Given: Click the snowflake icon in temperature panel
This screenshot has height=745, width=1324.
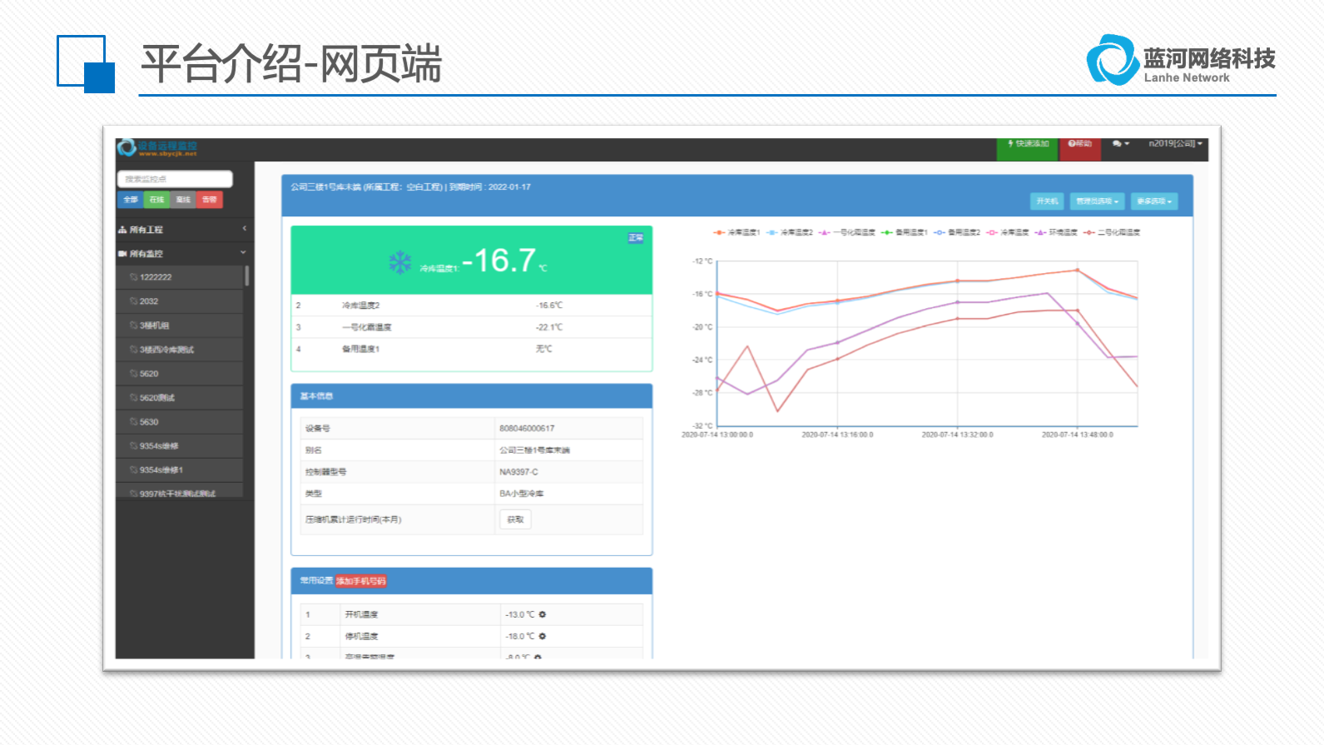Looking at the screenshot, I should tap(400, 263).
